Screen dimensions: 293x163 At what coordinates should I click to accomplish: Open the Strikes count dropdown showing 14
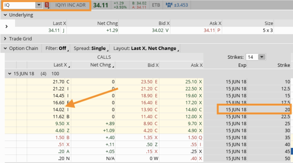point(262,57)
